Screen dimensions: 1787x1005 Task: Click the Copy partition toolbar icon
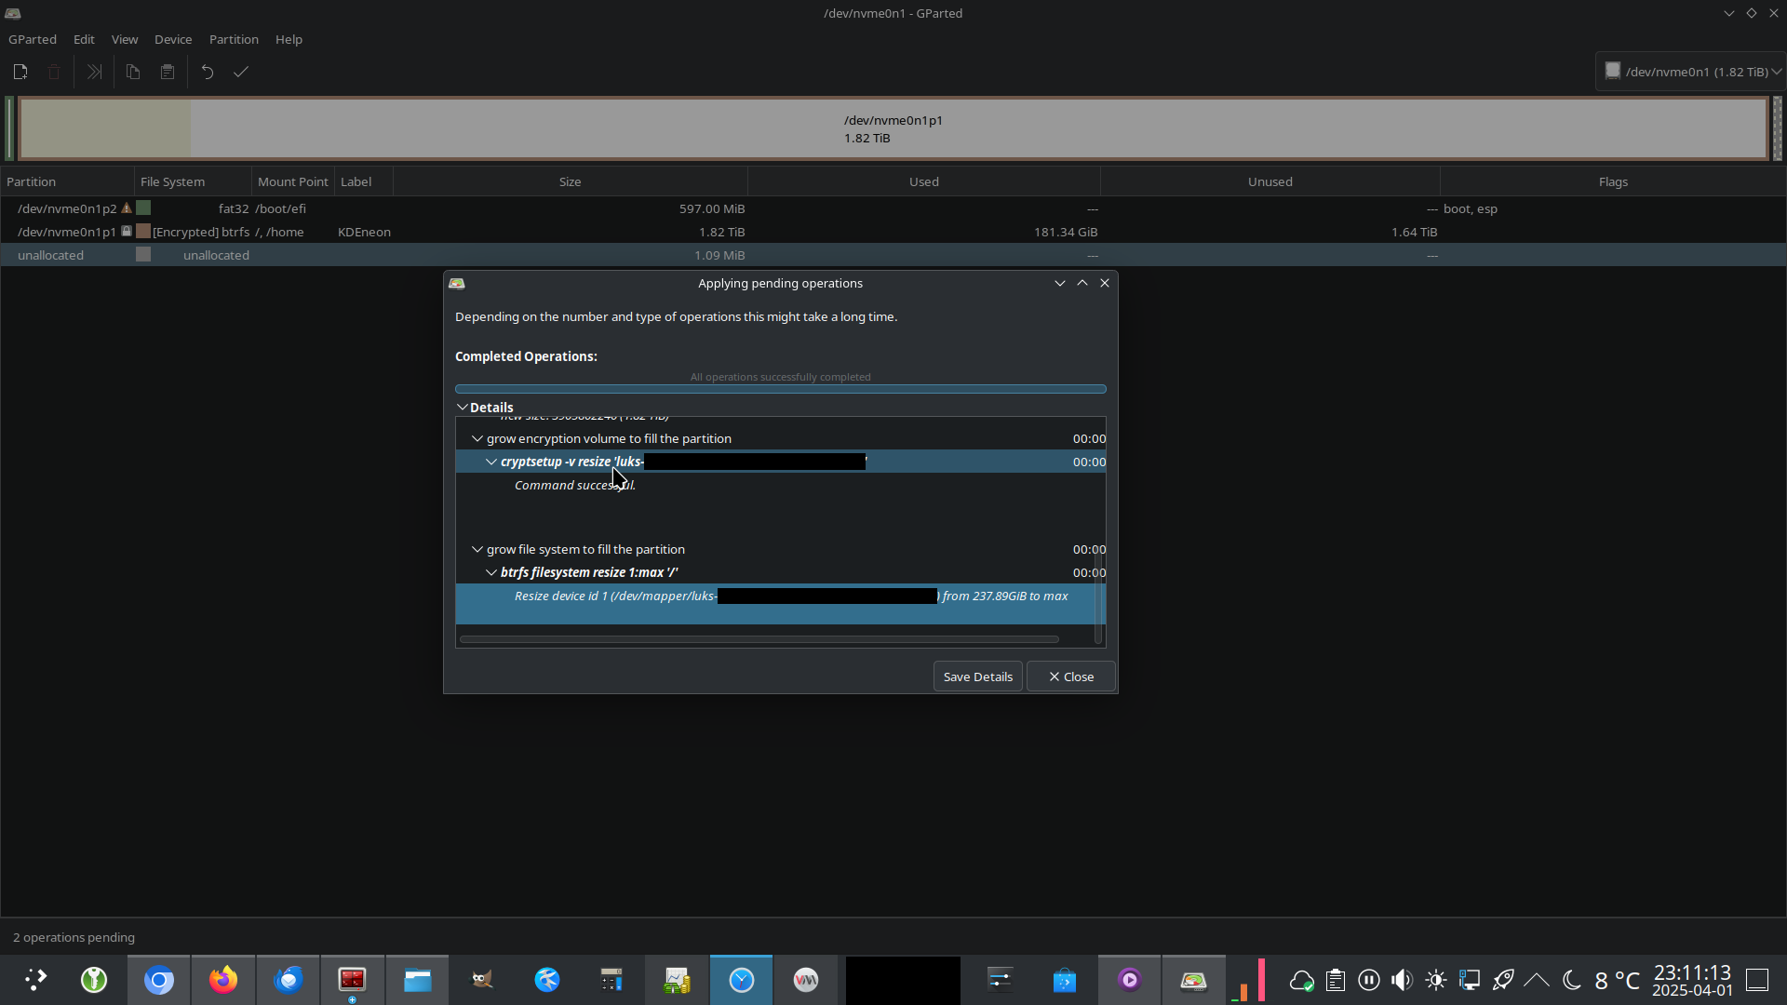[133, 72]
